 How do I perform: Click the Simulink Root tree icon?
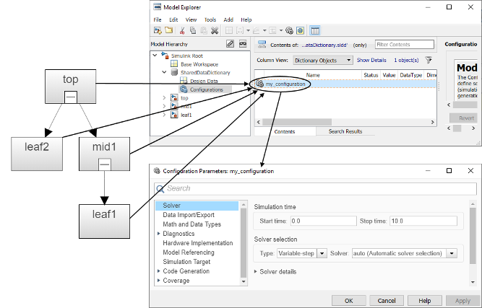165,56
